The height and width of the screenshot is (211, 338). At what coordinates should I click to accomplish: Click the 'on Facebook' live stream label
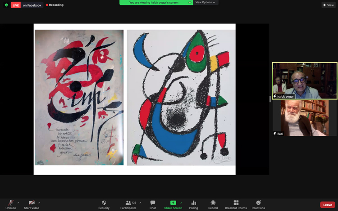click(x=32, y=5)
